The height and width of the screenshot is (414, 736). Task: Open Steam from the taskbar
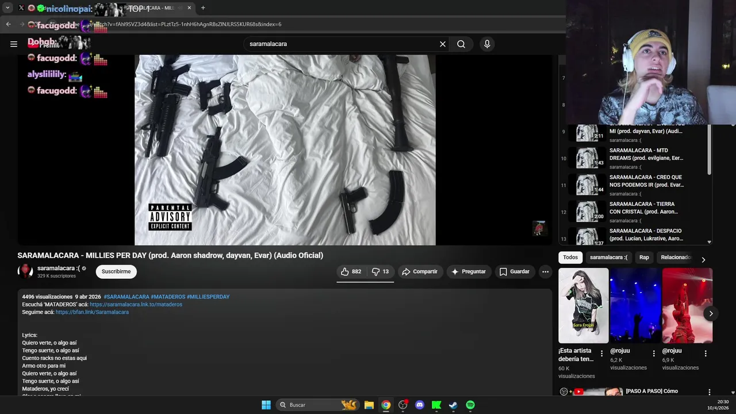click(x=453, y=405)
